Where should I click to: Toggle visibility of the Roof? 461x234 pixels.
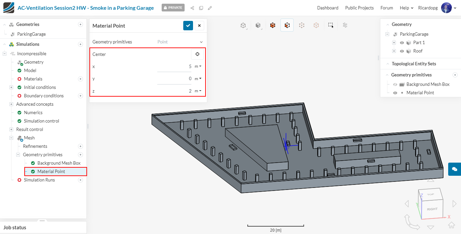click(402, 51)
